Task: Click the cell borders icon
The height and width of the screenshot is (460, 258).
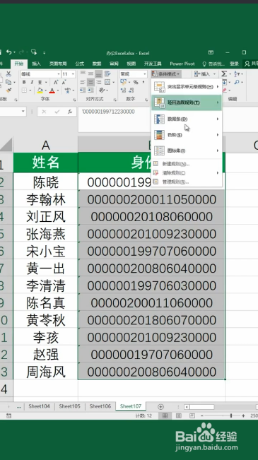Action: (x=24, y=90)
